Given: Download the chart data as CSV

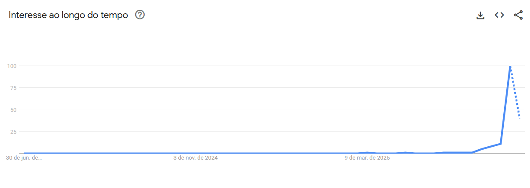Looking at the screenshot, I should tap(480, 15).
